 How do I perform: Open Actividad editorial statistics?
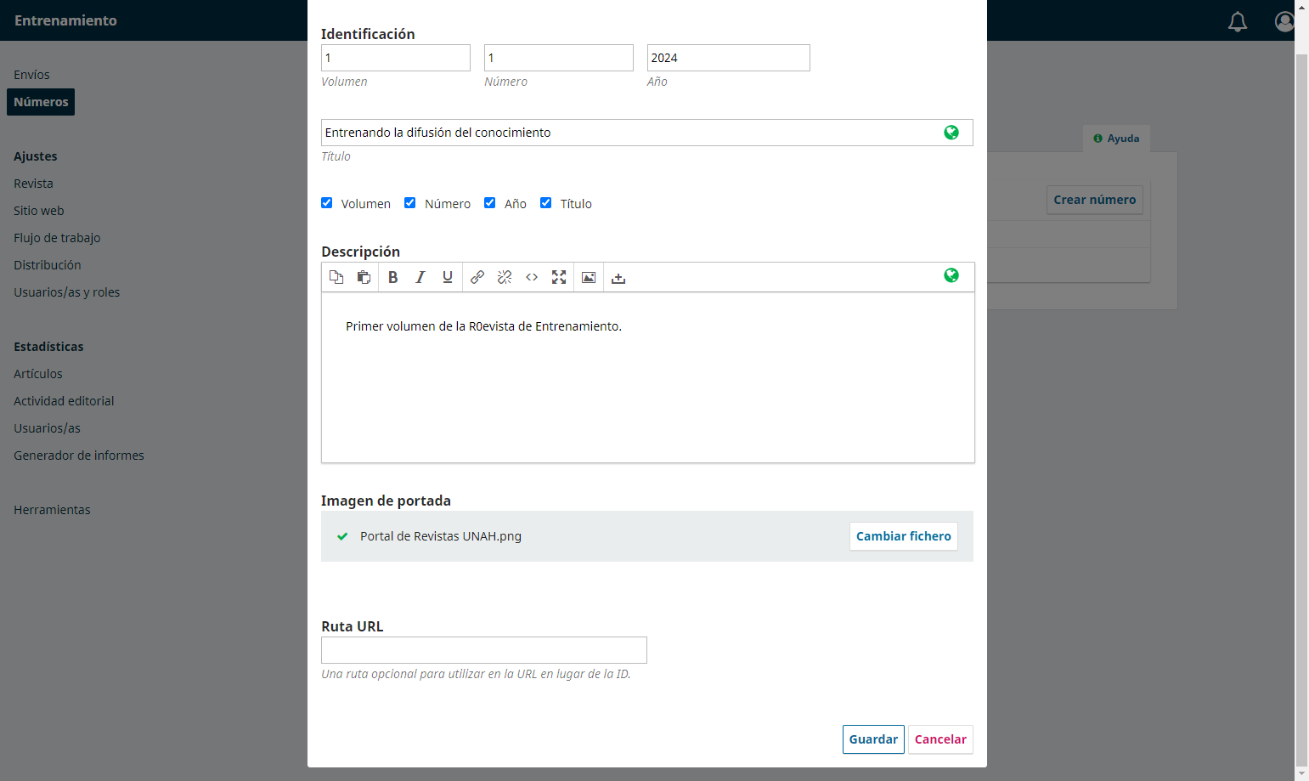tap(64, 401)
